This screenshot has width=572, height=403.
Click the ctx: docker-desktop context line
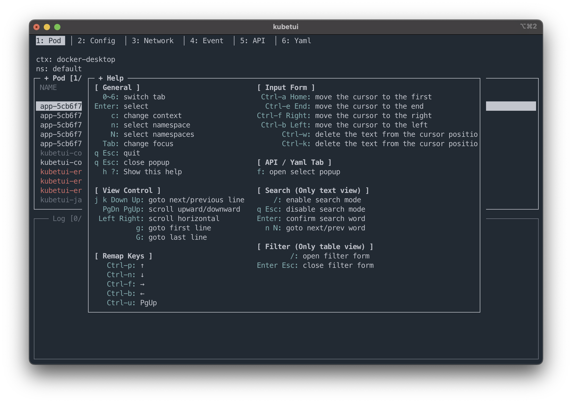click(x=76, y=60)
